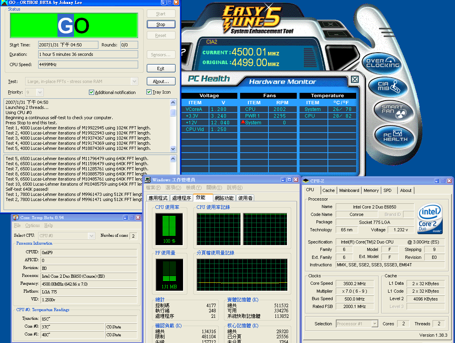Click the Reset button in ORTHOS

click(x=161, y=35)
